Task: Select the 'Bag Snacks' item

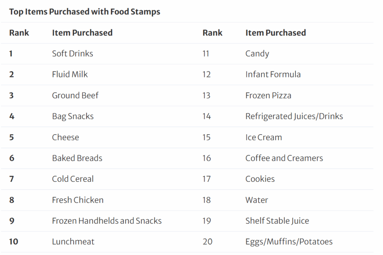Action: (73, 116)
